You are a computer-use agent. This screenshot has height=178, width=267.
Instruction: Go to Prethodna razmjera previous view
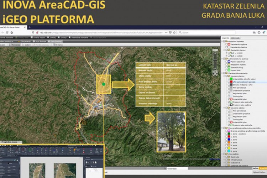click(x=79, y=37)
